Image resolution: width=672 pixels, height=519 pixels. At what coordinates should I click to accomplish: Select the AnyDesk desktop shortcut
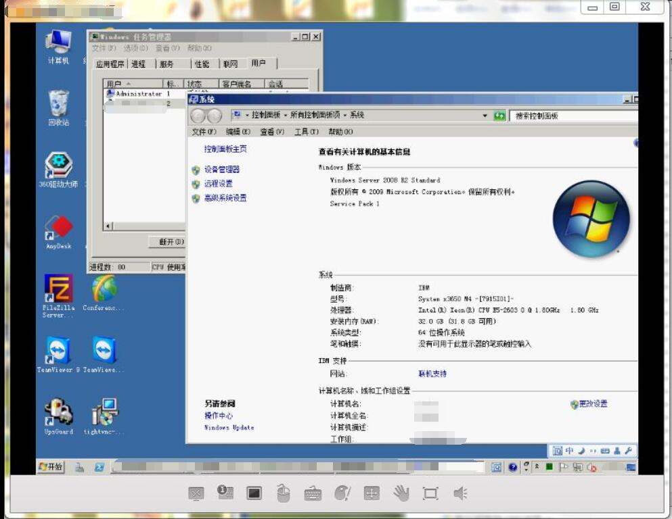pyautogui.click(x=59, y=232)
